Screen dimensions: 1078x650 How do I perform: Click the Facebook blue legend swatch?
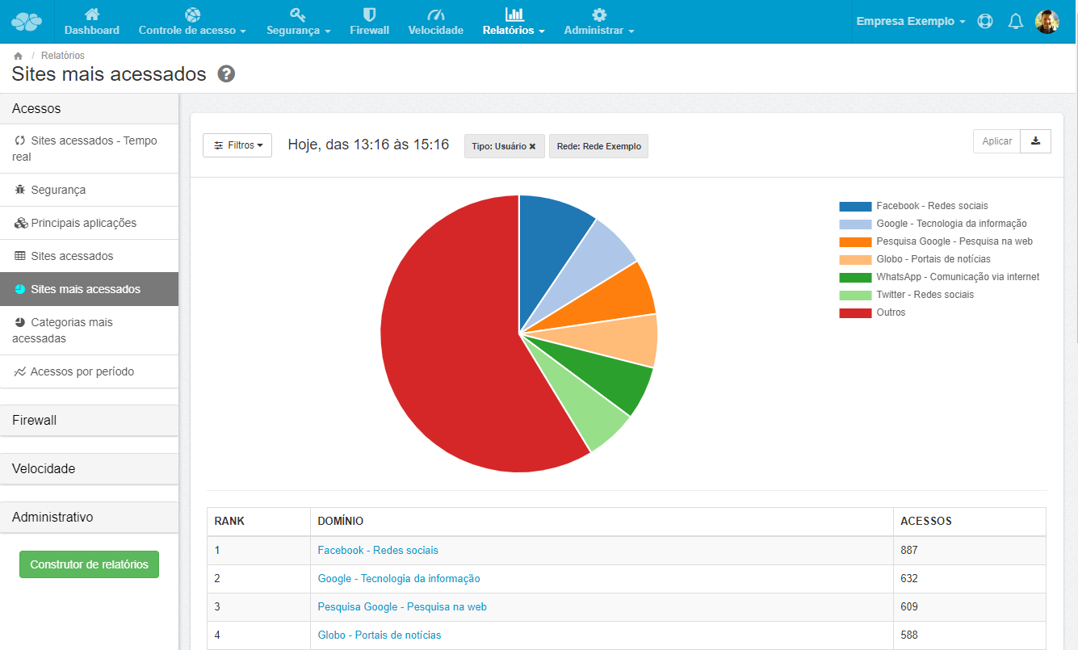click(855, 207)
